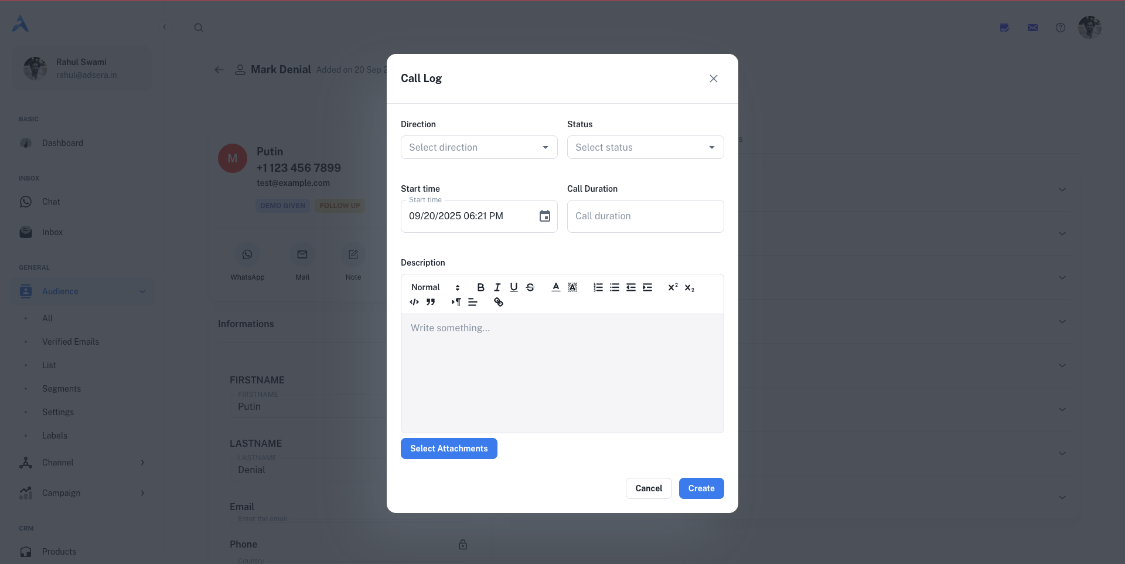1125x564 pixels.
Task: Toggle underline formatting in description editor
Action: 513,287
